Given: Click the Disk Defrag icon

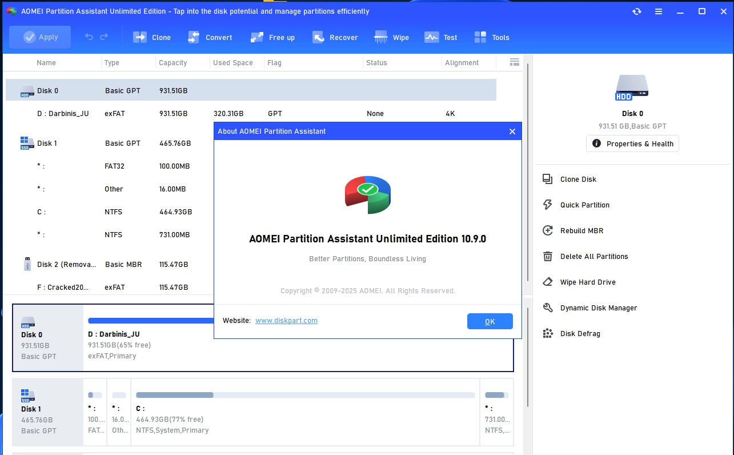Looking at the screenshot, I should [x=548, y=334].
